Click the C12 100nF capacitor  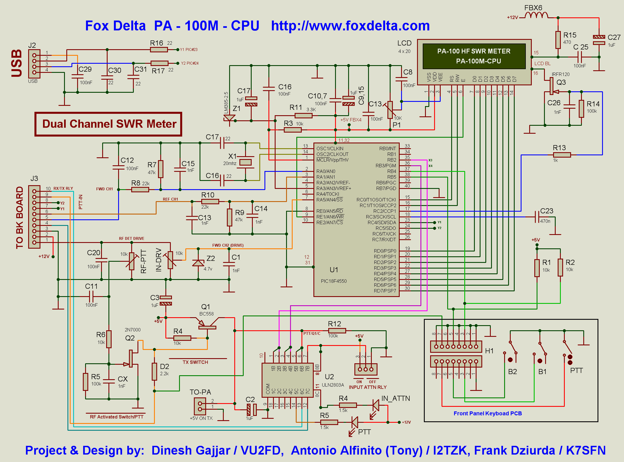(118, 167)
